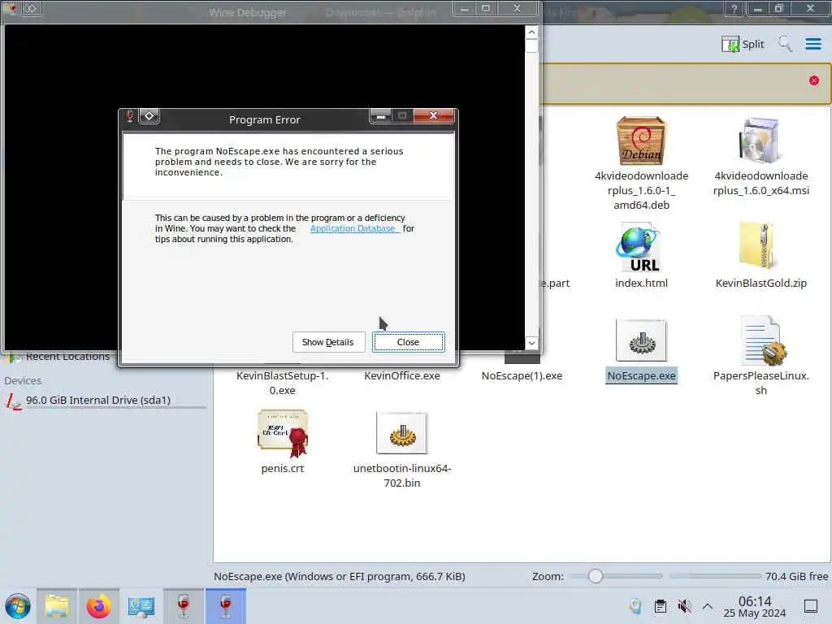Click the KevinOffice.exe file name

coord(402,375)
